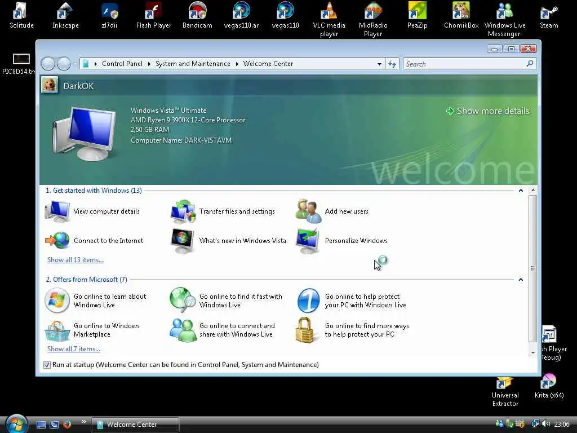Click Switch between windows in Quick Launch

54,425
